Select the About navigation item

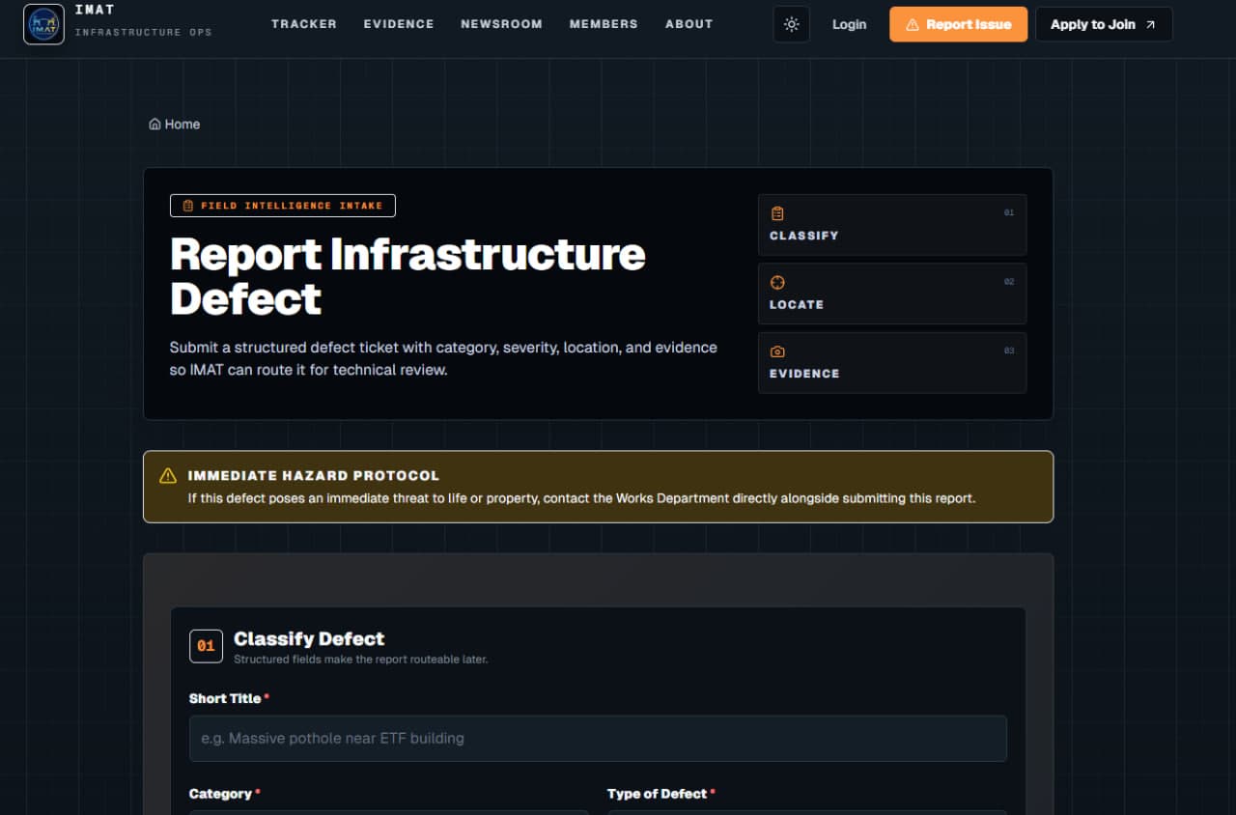(x=689, y=24)
